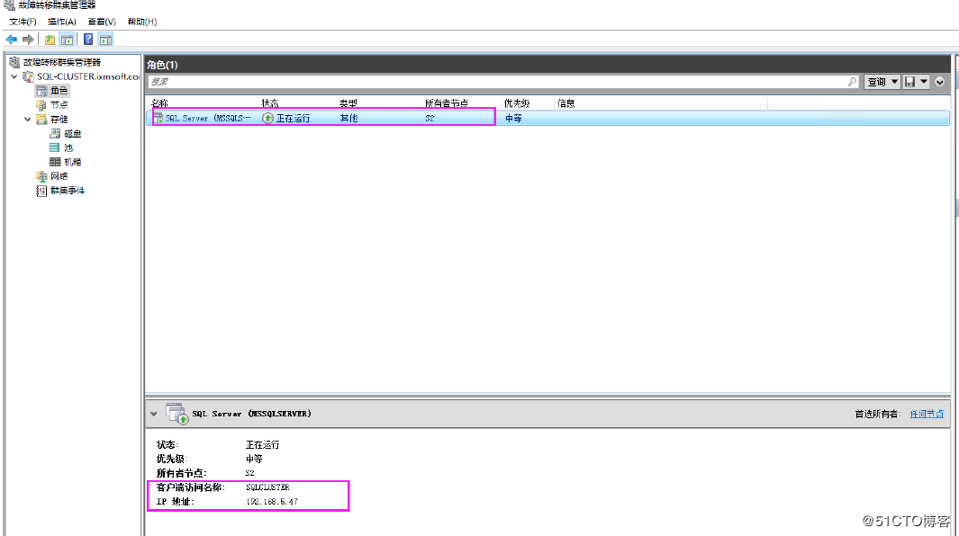Collapse the 存储 tree node
Image resolution: width=959 pixels, height=536 pixels.
[x=27, y=118]
